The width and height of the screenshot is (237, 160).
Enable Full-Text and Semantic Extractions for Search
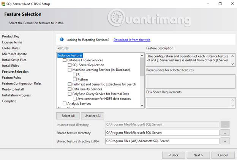pyautogui.click(x=70, y=84)
